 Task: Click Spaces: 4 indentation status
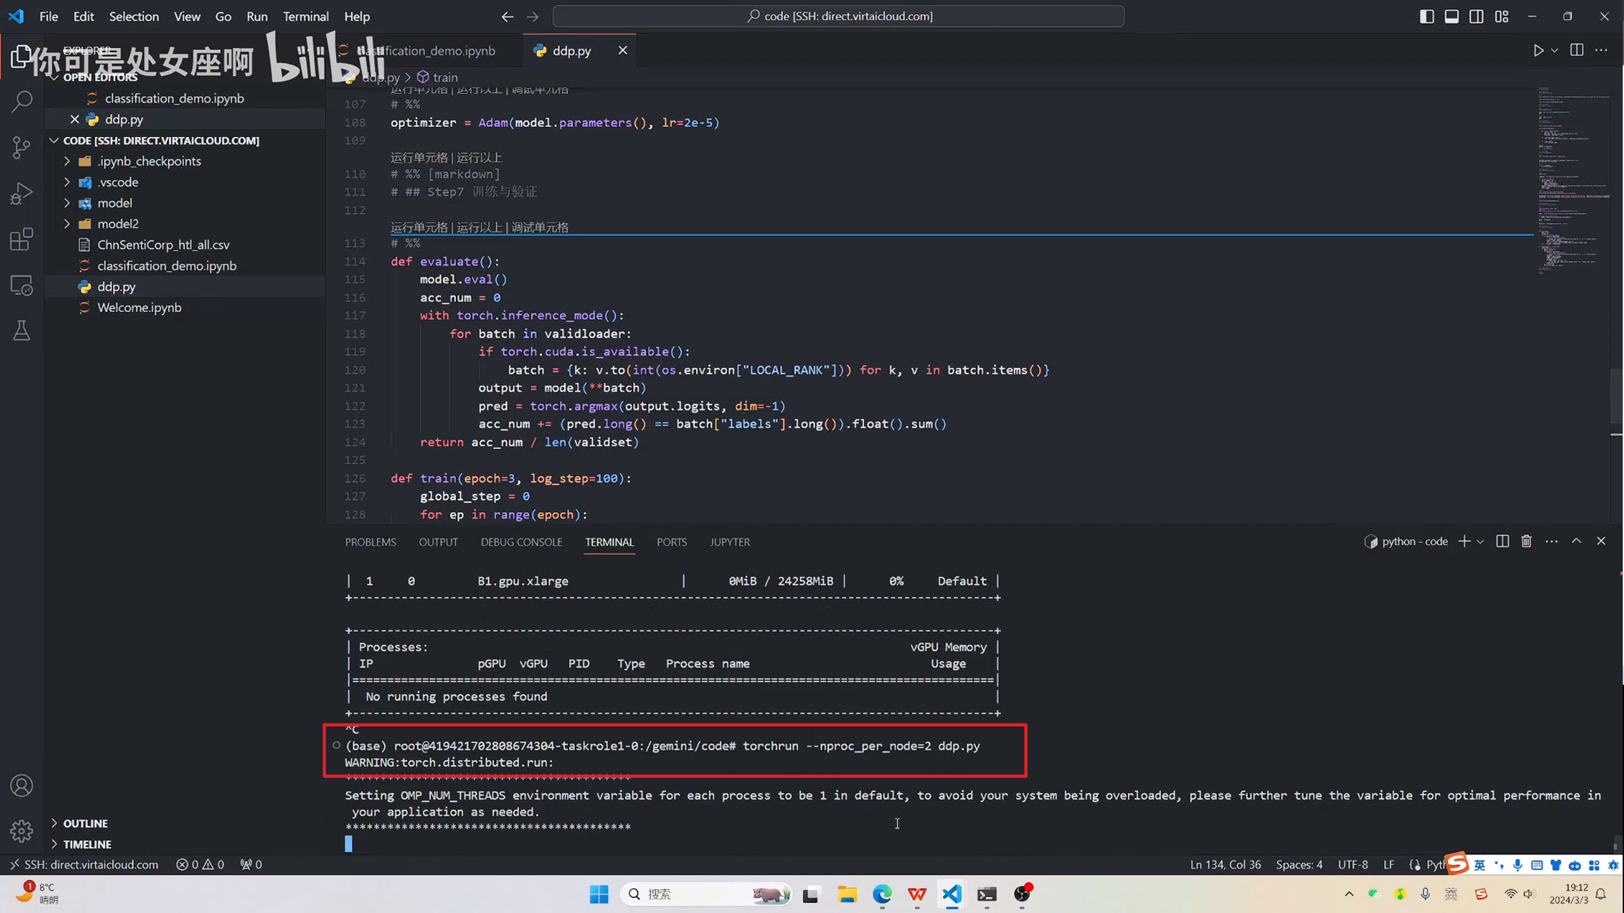click(x=1299, y=864)
